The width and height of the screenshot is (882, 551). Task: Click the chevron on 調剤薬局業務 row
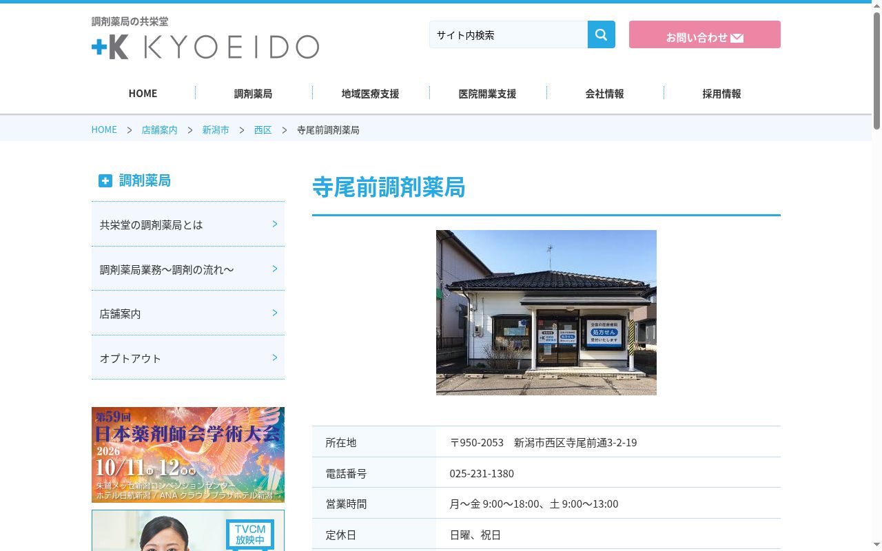tap(275, 269)
